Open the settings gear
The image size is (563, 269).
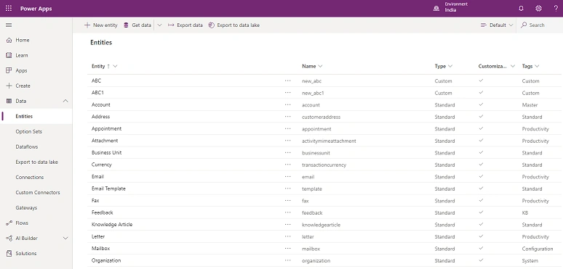[x=538, y=8]
